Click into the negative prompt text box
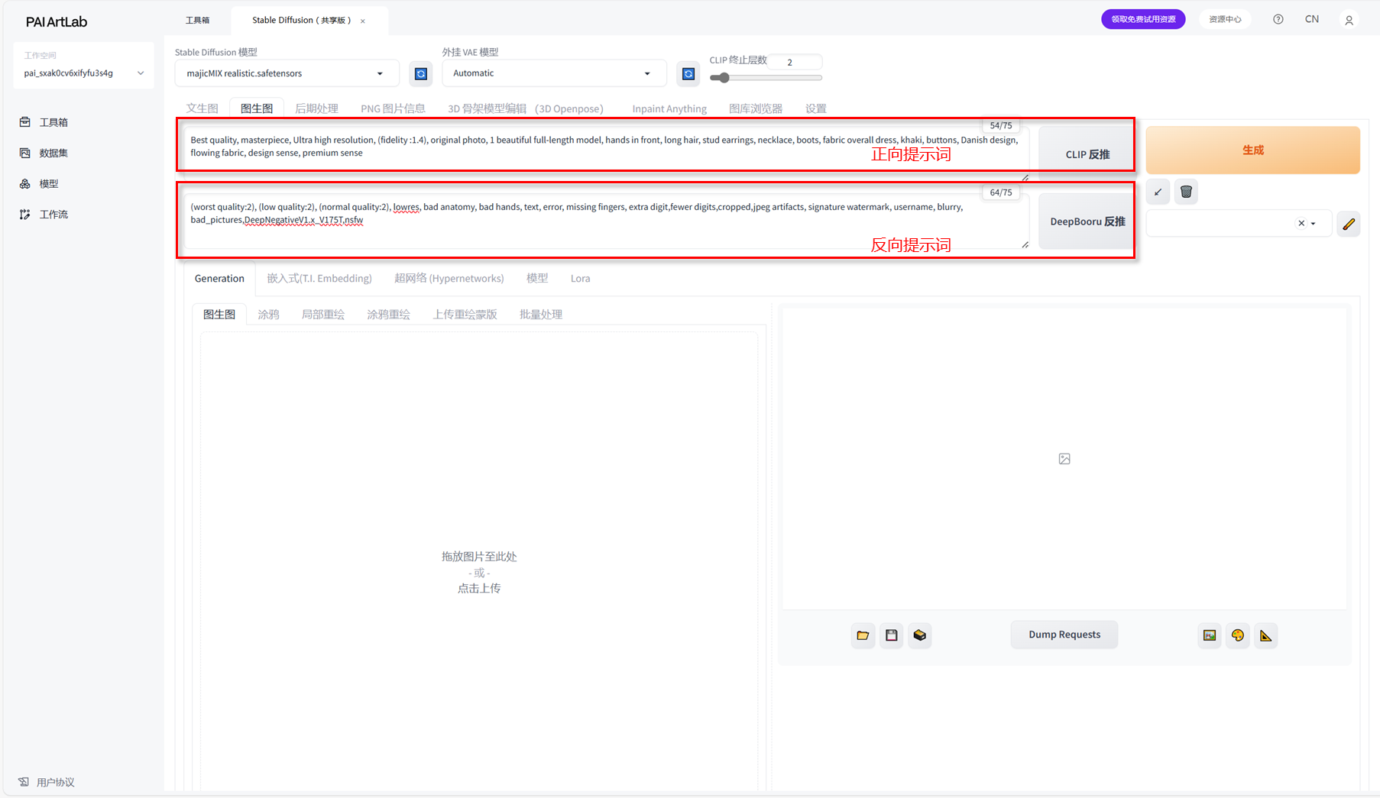 coord(606,221)
